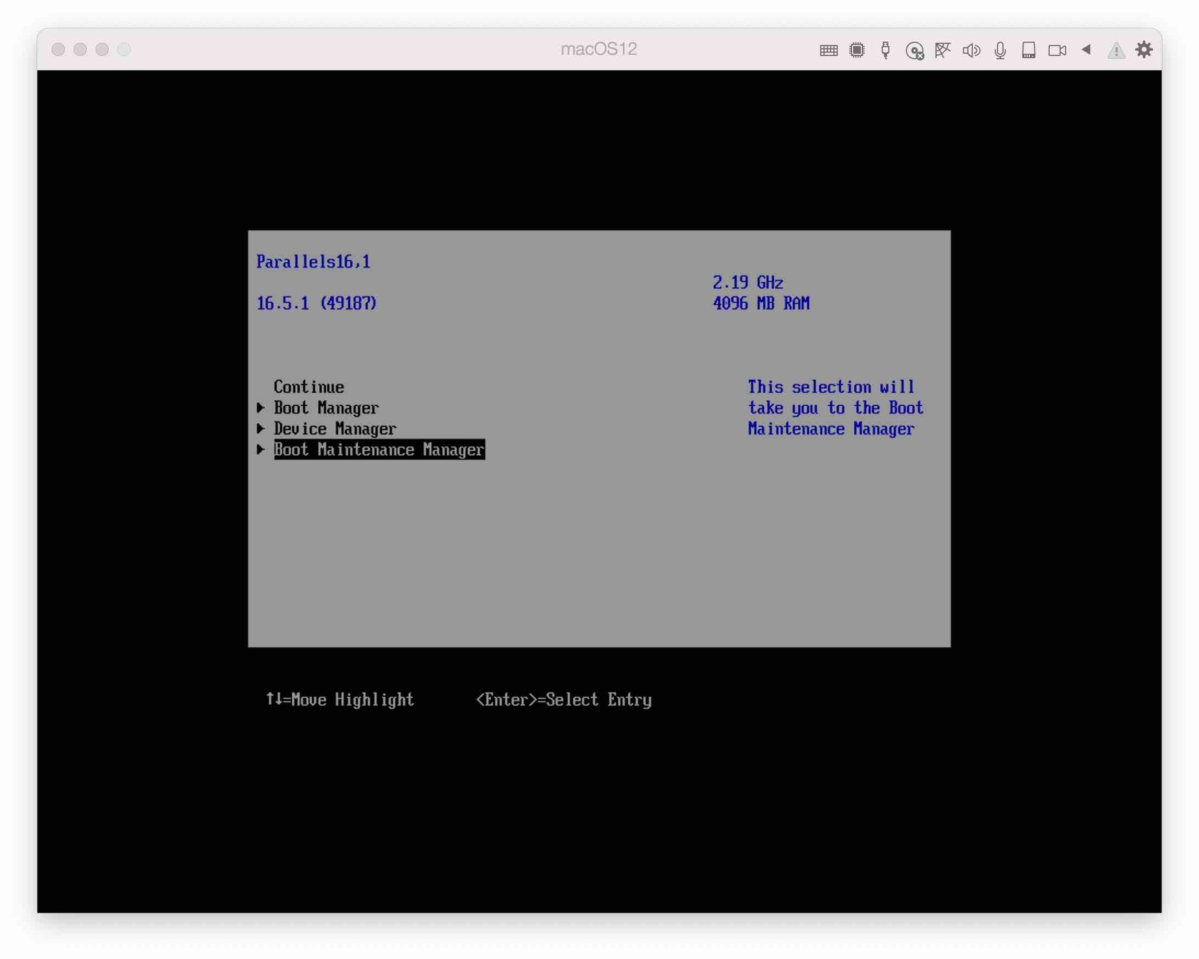The width and height of the screenshot is (1199, 959).
Task: Click the arrow beside Boot Maintenance Manager
Action: 260,450
